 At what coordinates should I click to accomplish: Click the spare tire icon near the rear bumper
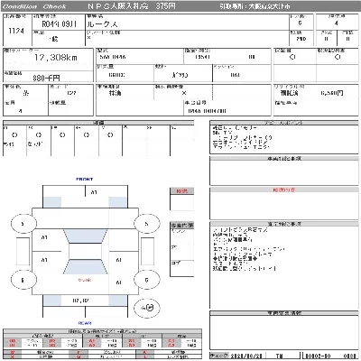coord(146,308)
